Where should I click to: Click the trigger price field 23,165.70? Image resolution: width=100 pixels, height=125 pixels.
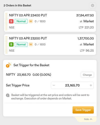point(72,85)
